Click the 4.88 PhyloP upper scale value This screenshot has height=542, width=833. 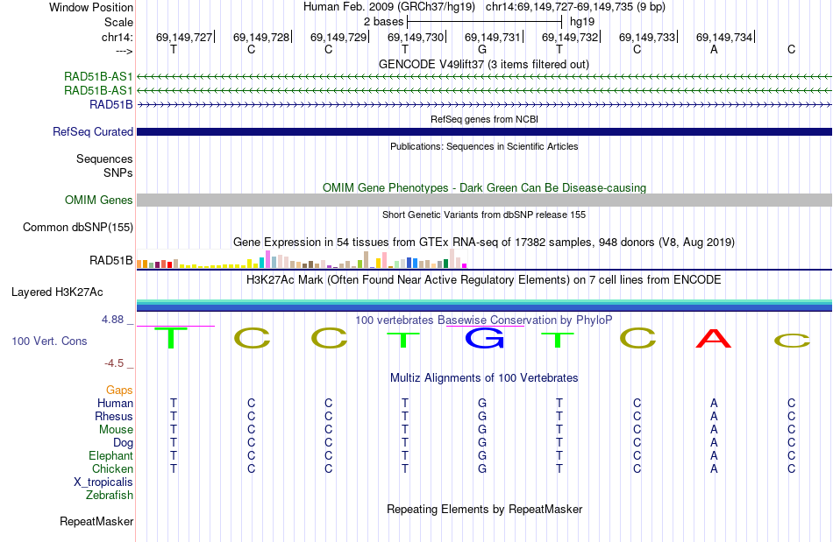pyautogui.click(x=112, y=320)
